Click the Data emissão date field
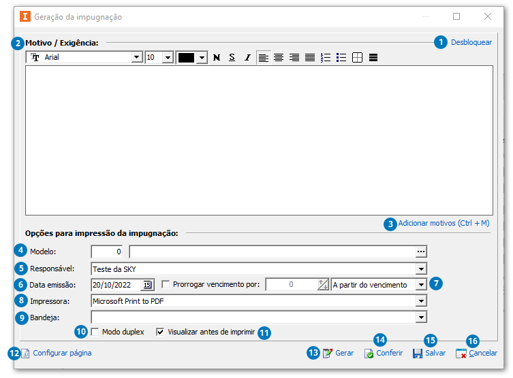The image size is (513, 378). 116,285
